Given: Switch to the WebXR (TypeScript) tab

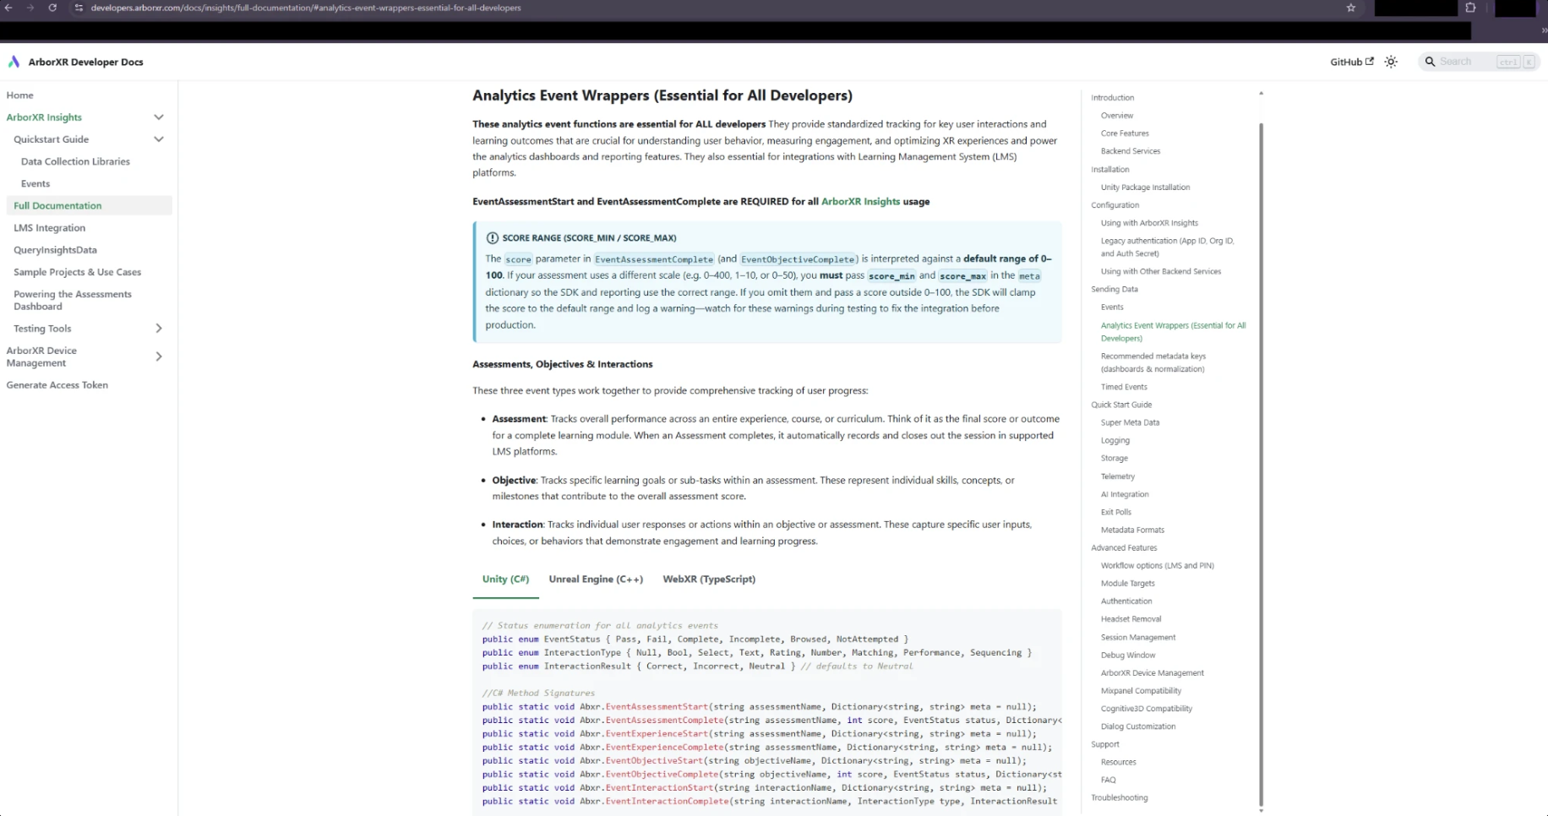Looking at the screenshot, I should click(x=709, y=579).
